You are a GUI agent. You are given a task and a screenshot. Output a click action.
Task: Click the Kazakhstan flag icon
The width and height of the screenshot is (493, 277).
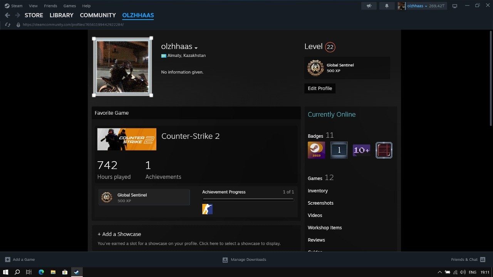pyautogui.click(x=164, y=56)
